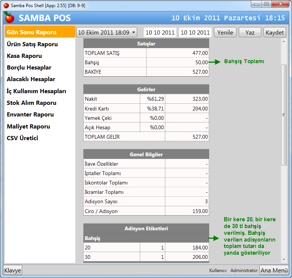The image size is (292, 278).
Task: Click the start date input field
Action: click(x=160, y=32)
